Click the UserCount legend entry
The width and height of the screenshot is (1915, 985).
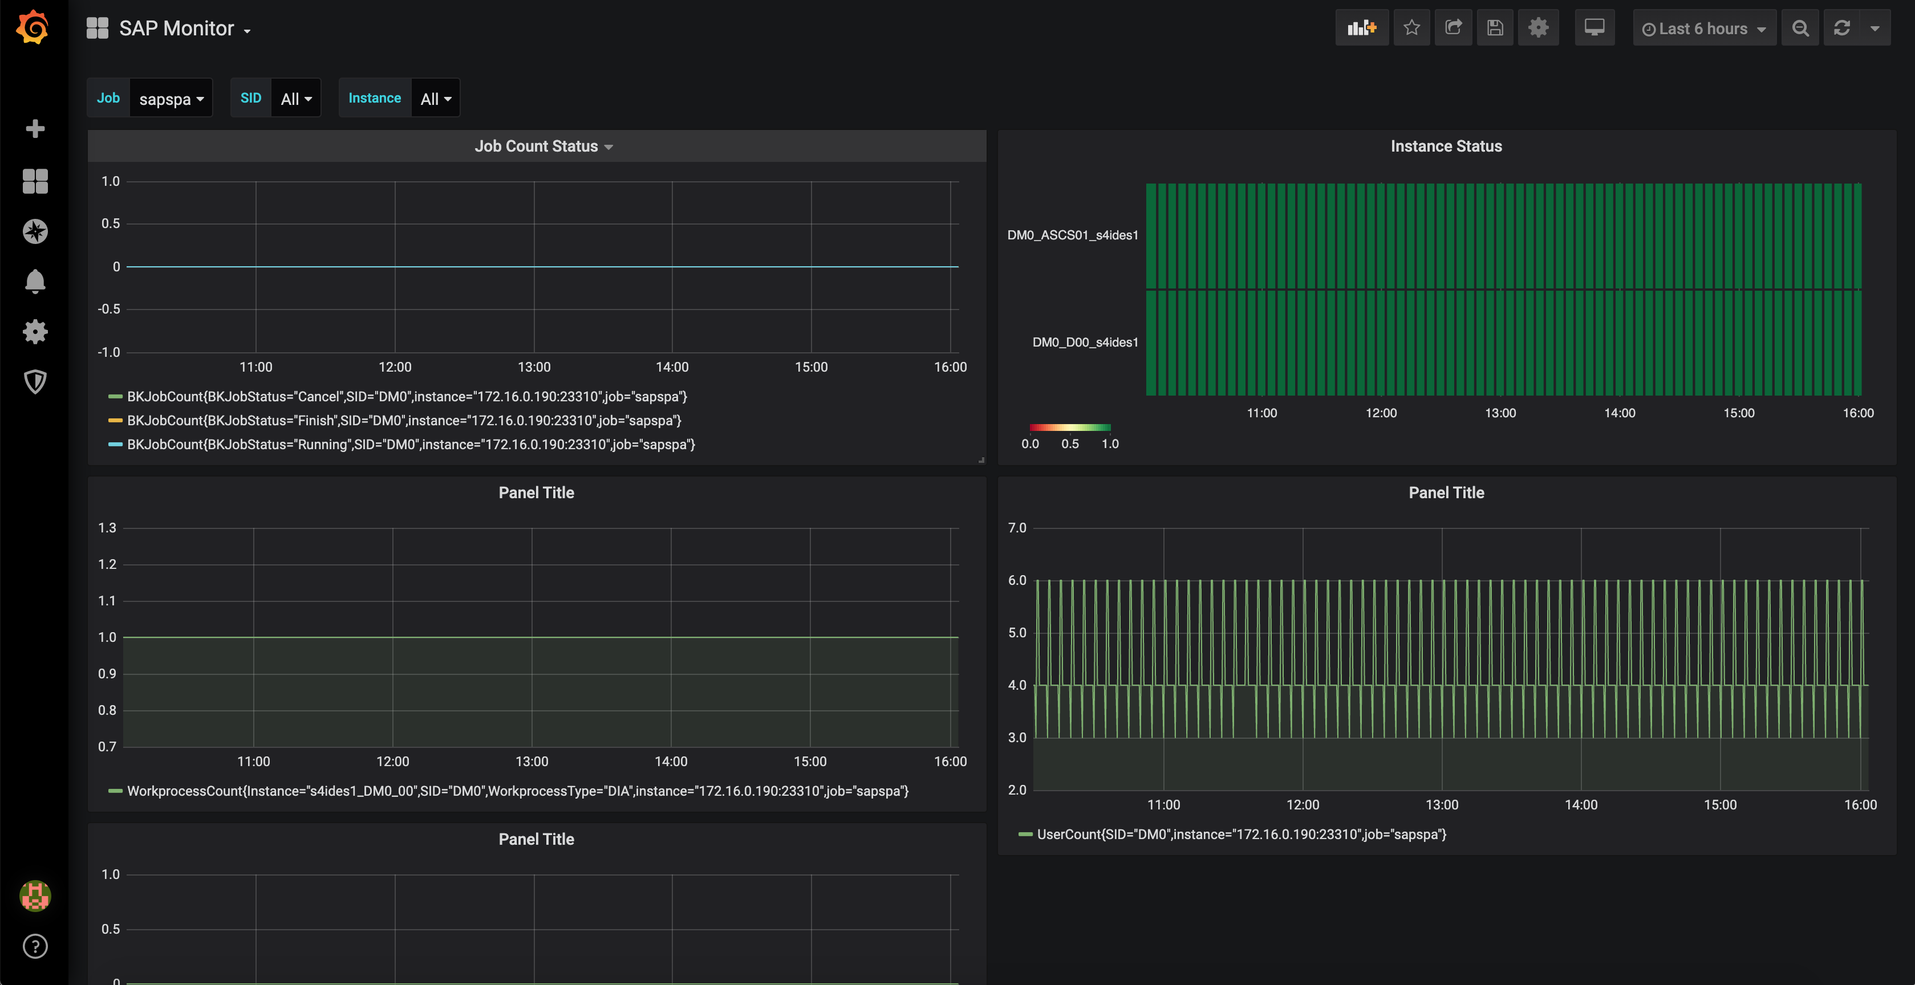click(x=1241, y=834)
